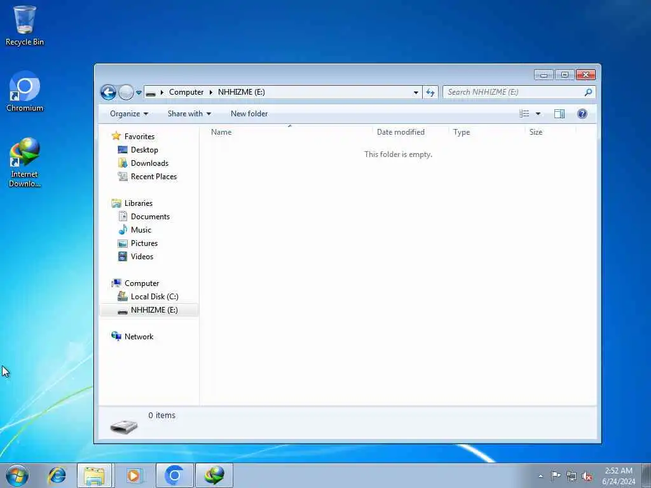
Task: Click the Show desktop strip
Action: [x=646, y=475]
